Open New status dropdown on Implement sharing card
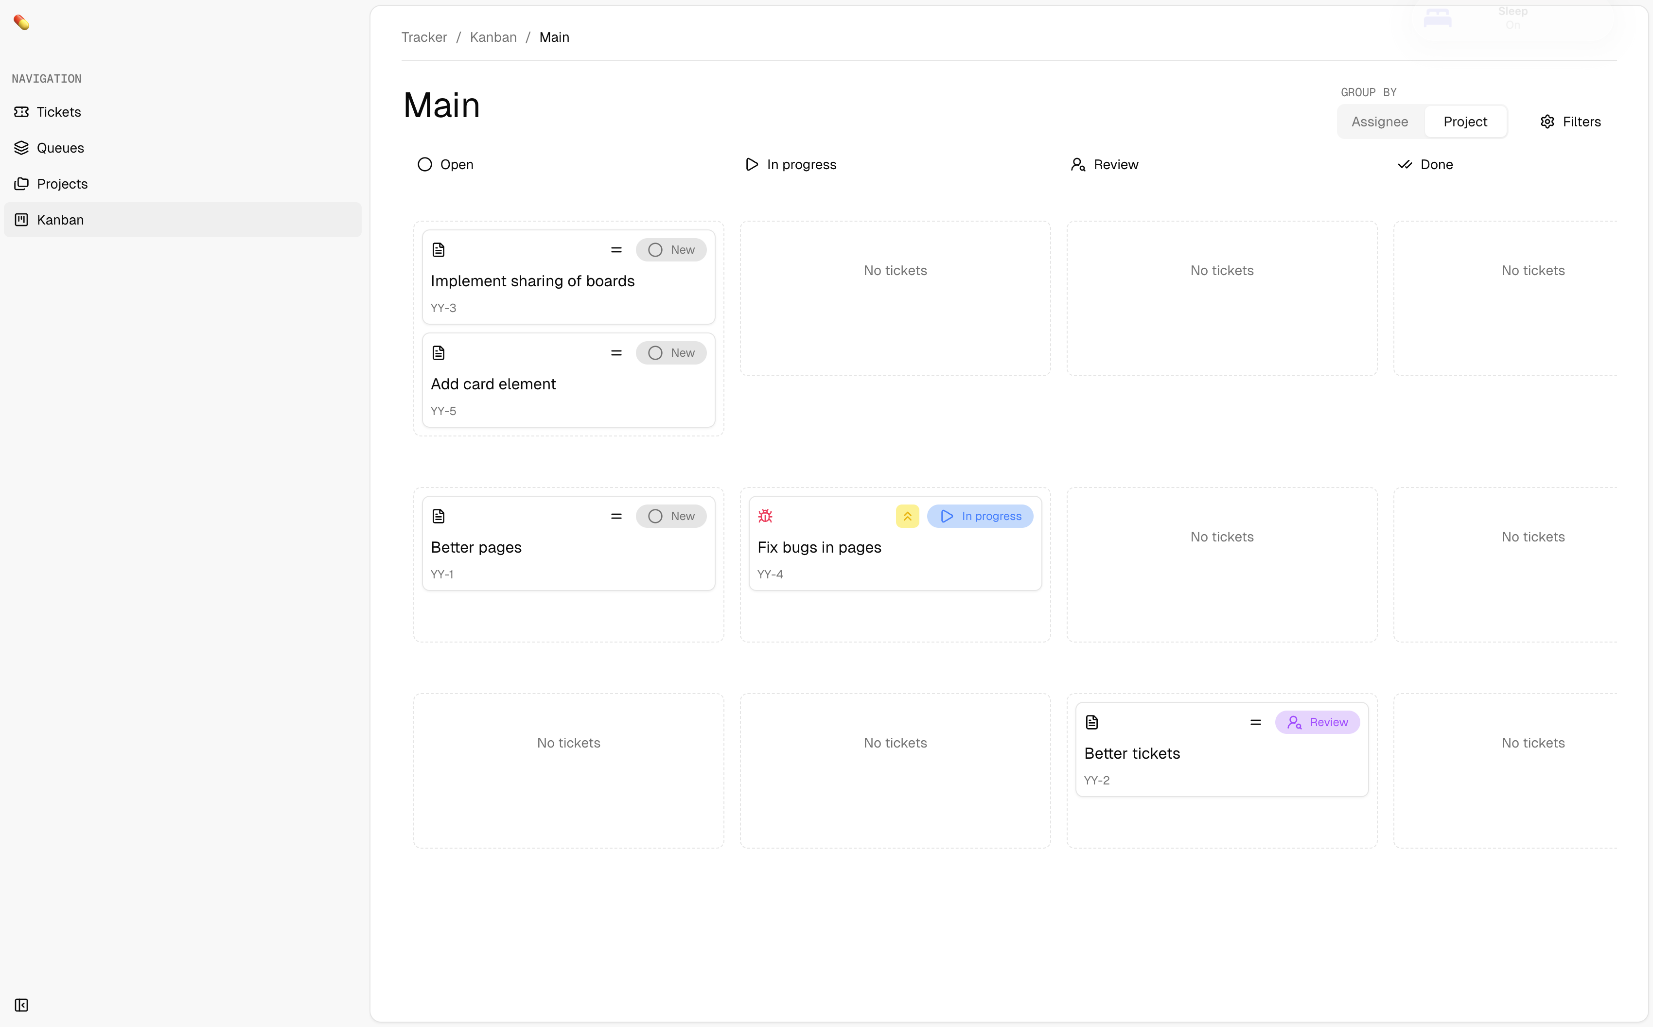This screenshot has width=1653, height=1027. pyautogui.click(x=670, y=250)
